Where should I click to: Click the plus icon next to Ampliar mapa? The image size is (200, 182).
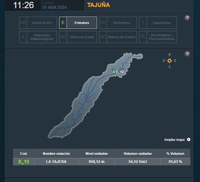click(x=188, y=140)
